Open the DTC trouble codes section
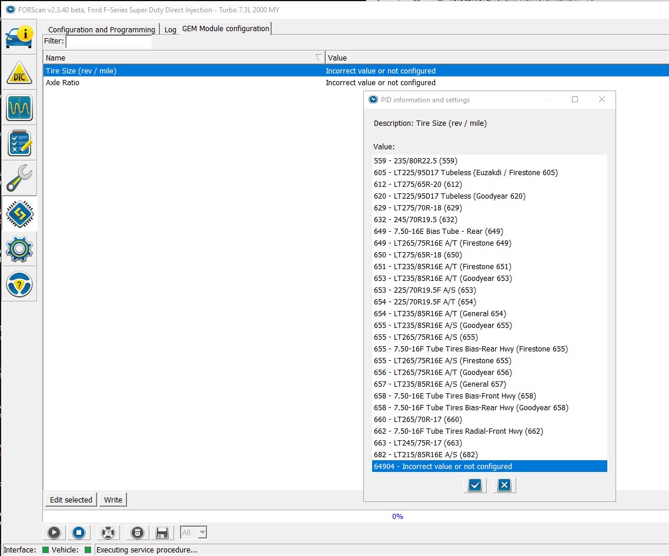The width and height of the screenshot is (669, 556). (x=19, y=73)
